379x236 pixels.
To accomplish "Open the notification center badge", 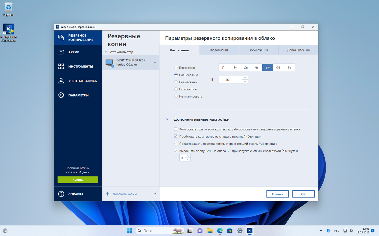I will click(x=373, y=230).
